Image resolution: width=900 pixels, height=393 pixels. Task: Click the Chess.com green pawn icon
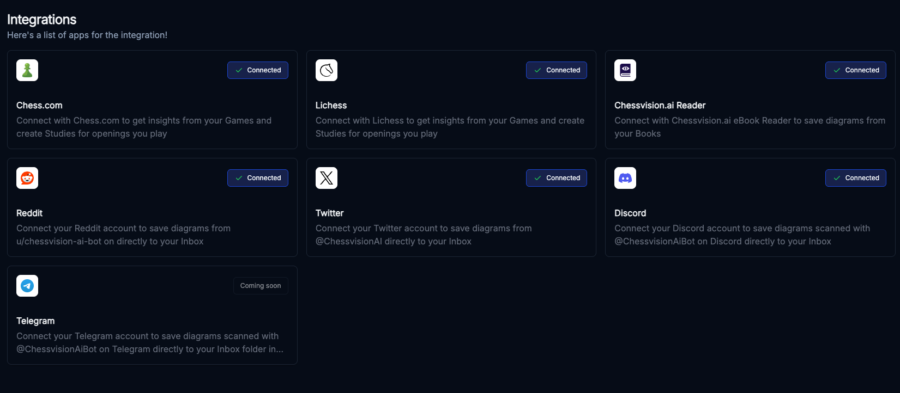[27, 70]
